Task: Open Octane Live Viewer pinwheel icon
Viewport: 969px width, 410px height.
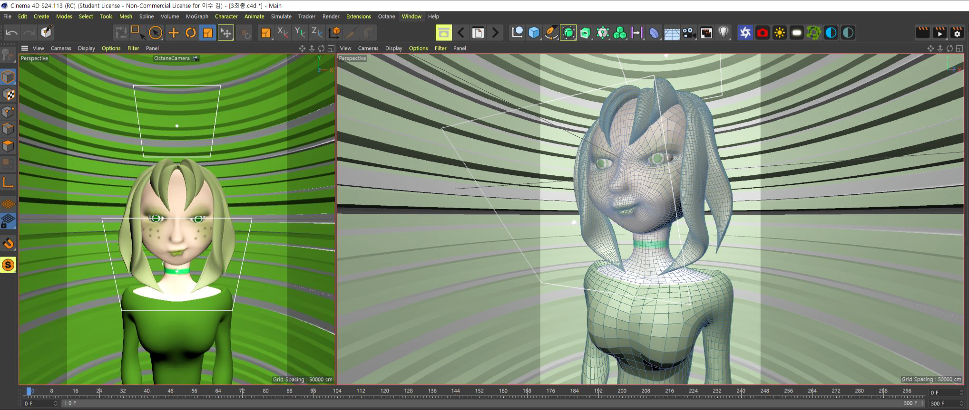Action: (x=745, y=32)
